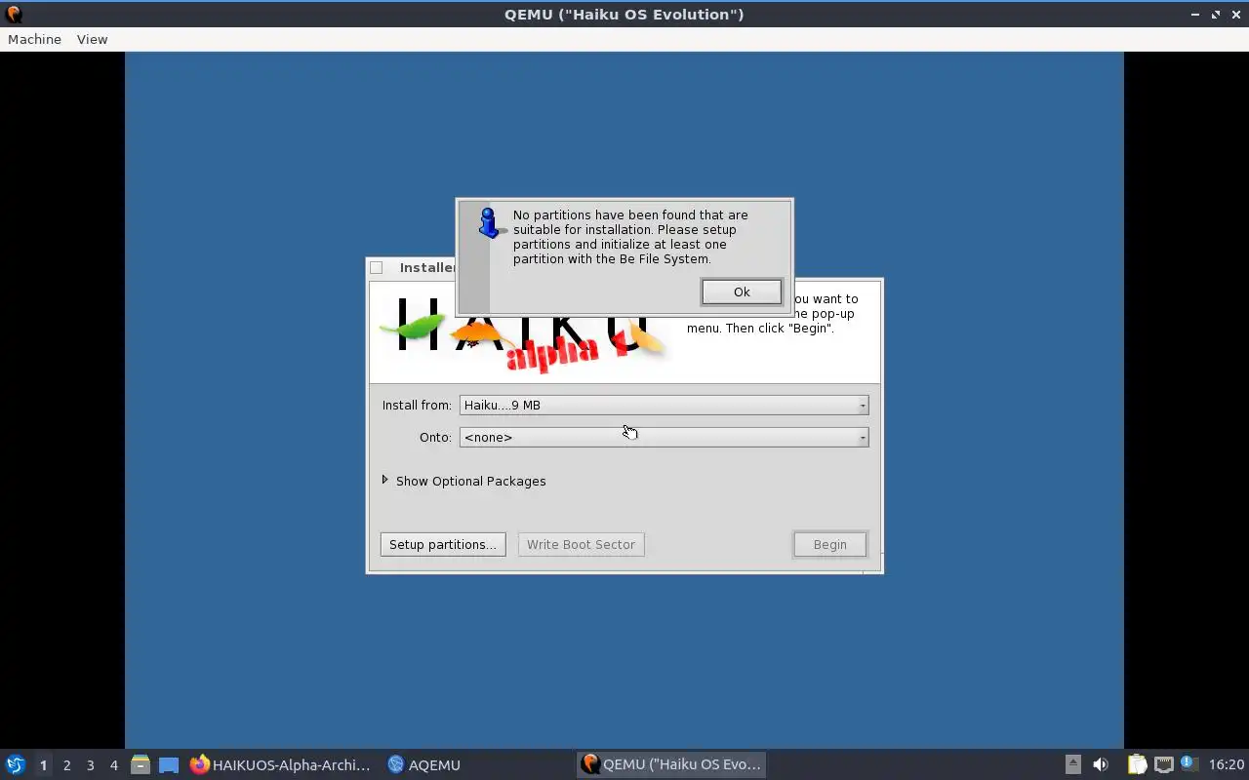Image resolution: width=1249 pixels, height=780 pixels.
Task: Open the Install from dropdown
Action: (664, 405)
